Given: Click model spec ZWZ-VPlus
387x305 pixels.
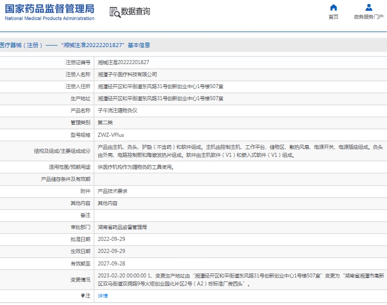Looking at the screenshot, I should point(111,135).
